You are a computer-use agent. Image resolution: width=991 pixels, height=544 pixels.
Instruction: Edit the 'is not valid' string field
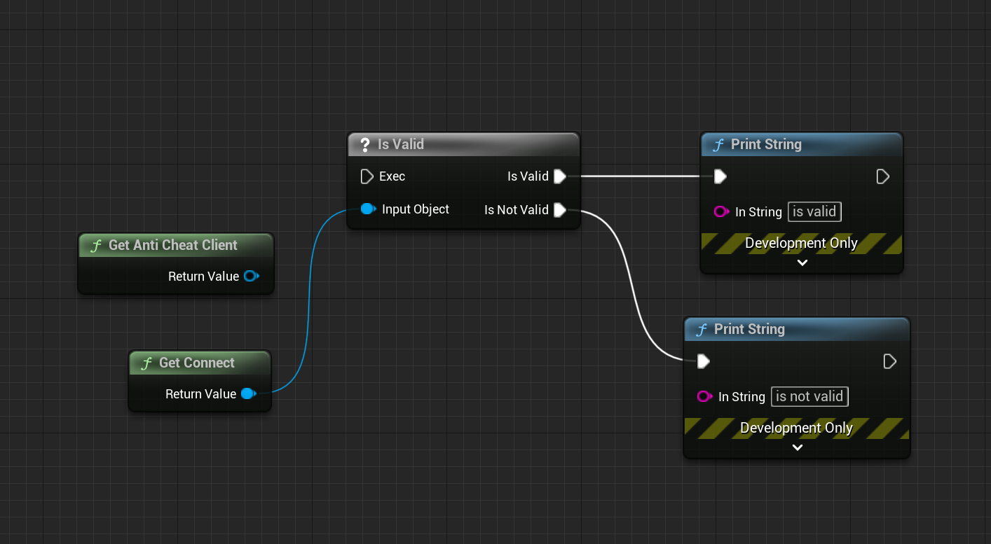tap(809, 397)
